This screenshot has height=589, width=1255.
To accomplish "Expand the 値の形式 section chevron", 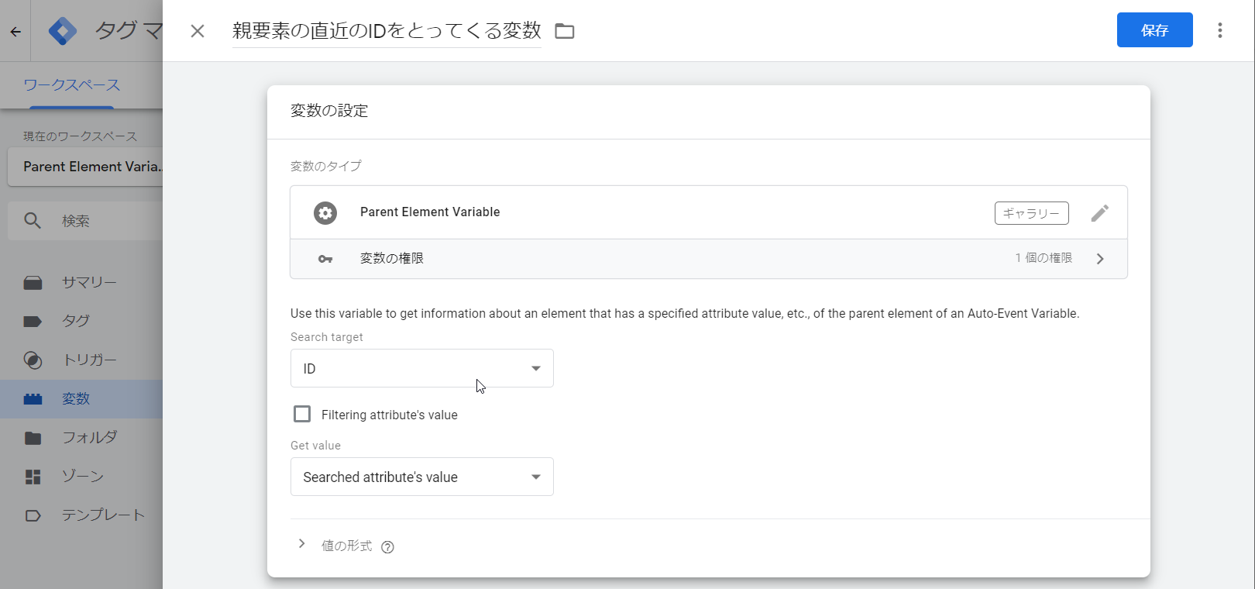I will (x=302, y=544).
